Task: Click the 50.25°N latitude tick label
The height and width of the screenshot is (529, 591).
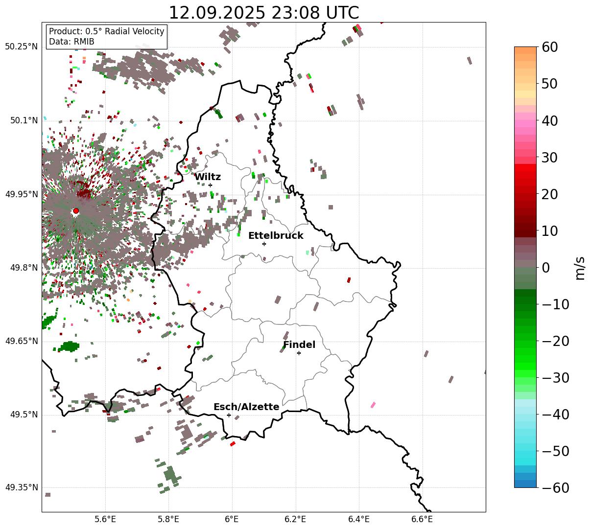Action: point(21,46)
